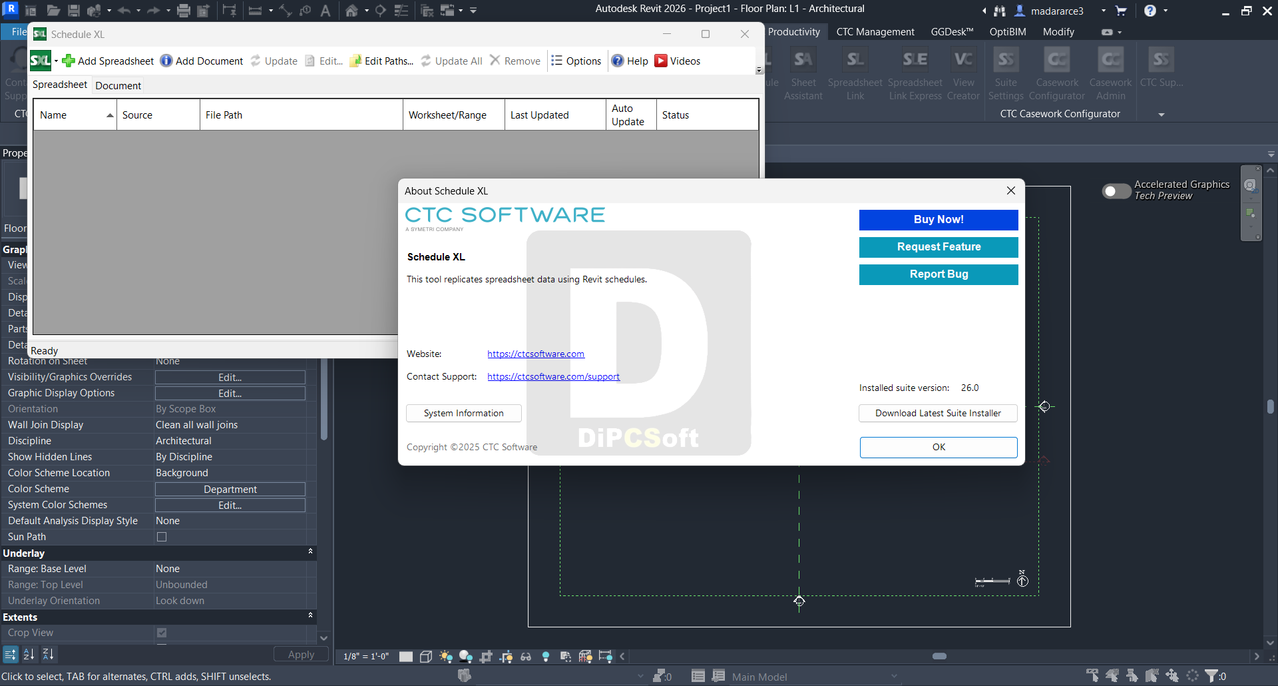Viewport: 1278px width, 686px height.
Task: Collapse the Underlay section in Properties
Action: 310,551
